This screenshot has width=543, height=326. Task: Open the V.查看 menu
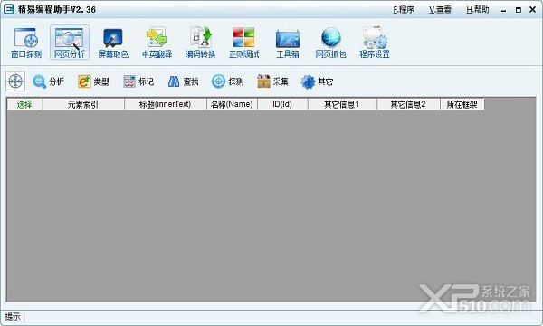[440, 10]
